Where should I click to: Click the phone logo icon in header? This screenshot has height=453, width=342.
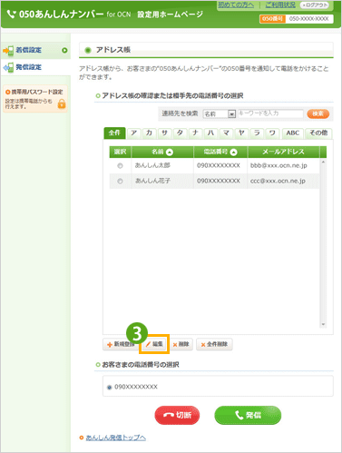12,15
